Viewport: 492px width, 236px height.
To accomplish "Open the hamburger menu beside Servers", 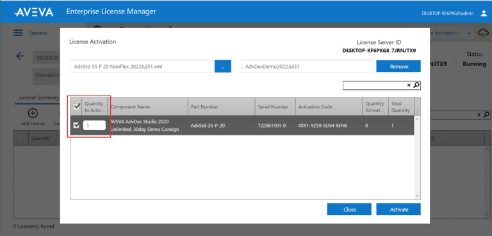I will click(18, 33).
